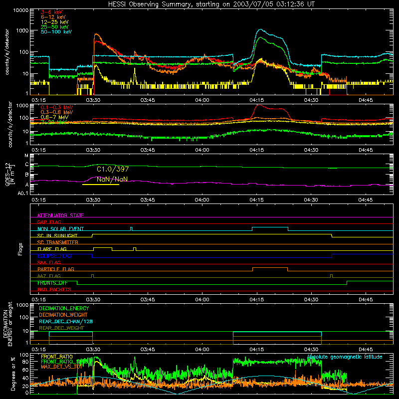This screenshot has height=399, width=399.
Task: Select the NON_SOLAR_EVENT flag label
Action: coord(60,229)
